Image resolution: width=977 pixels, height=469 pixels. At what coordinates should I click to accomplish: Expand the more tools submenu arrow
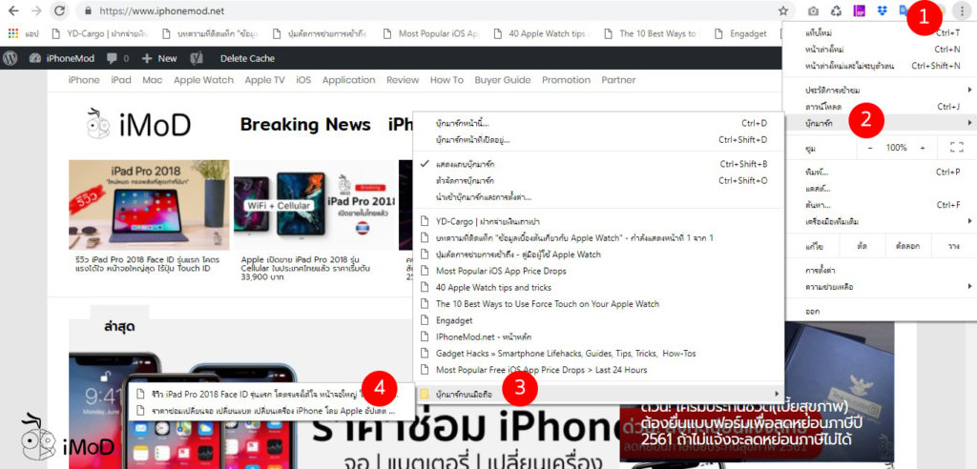click(970, 221)
